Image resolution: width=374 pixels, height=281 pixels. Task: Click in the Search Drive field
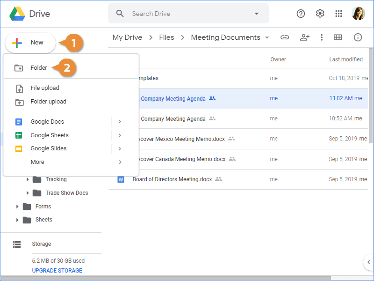[187, 14]
